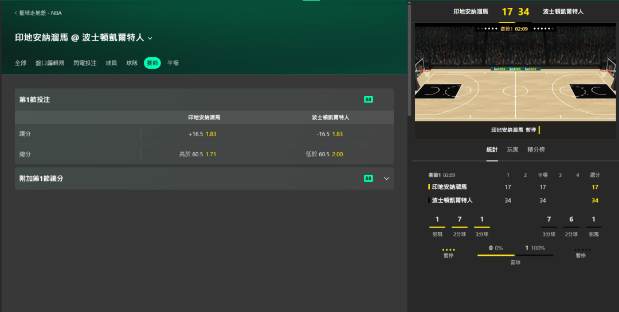619x312 pixels.
Task: Click 印地安納溜馬 row in score table
Action: (x=514, y=187)
